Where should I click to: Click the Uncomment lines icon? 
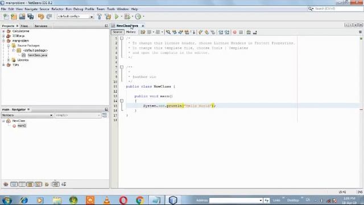coord(255,32)
